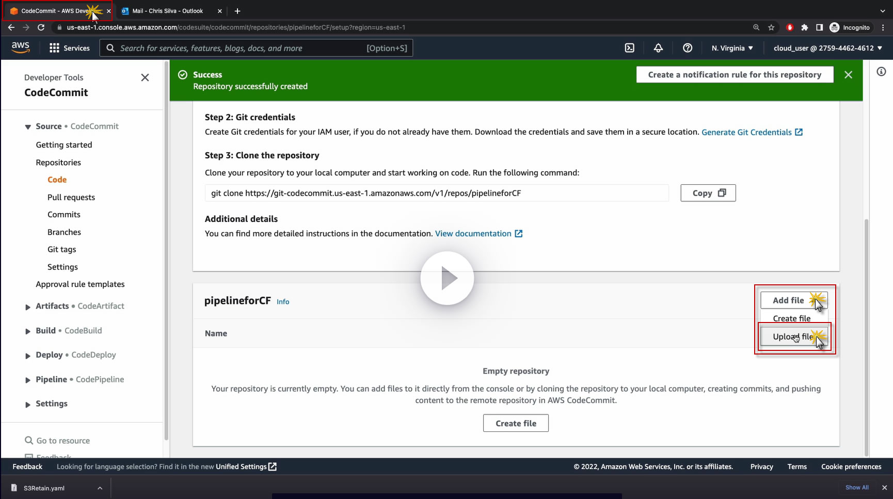Open repository Settings under Source

62,267
